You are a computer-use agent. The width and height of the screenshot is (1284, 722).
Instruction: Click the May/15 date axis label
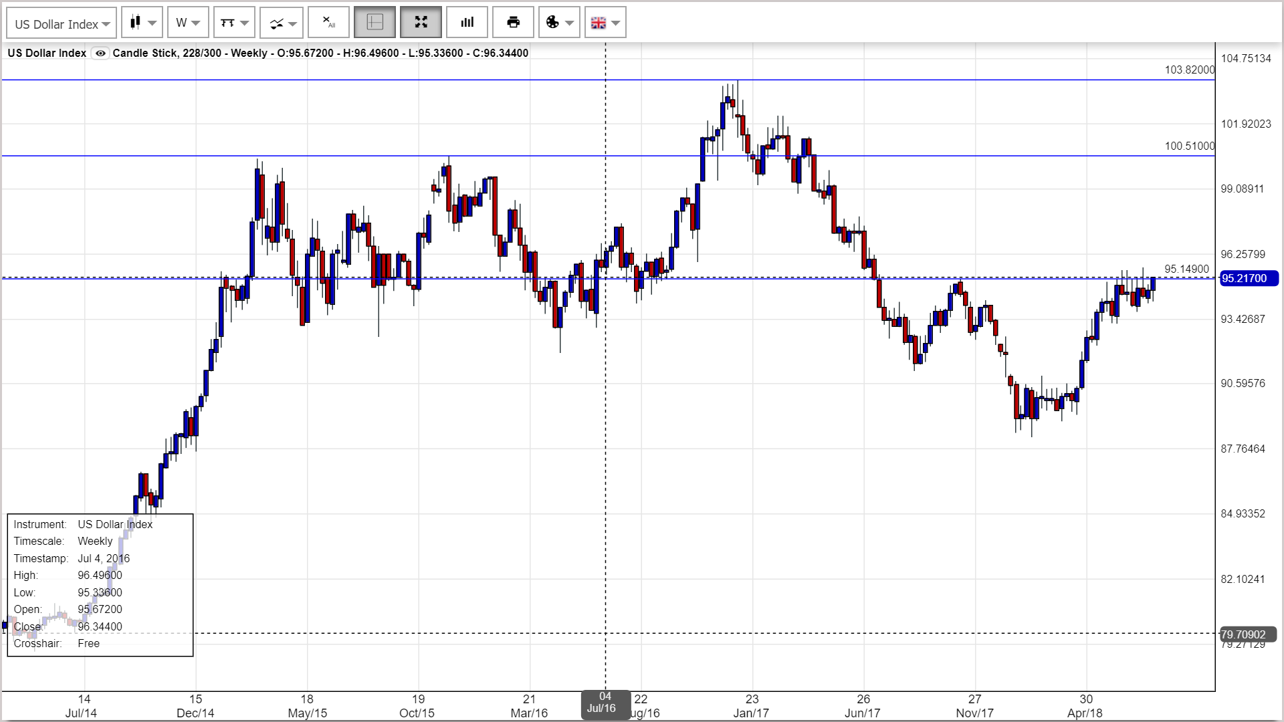(307, 706)
